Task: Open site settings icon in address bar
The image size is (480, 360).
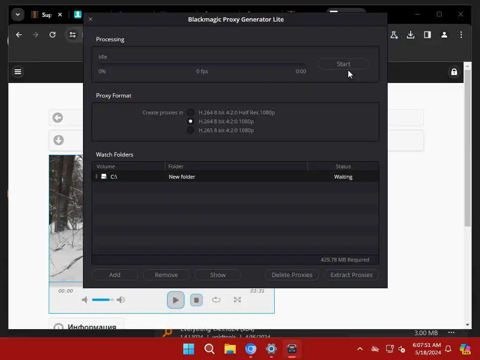Action: (73, 35)
